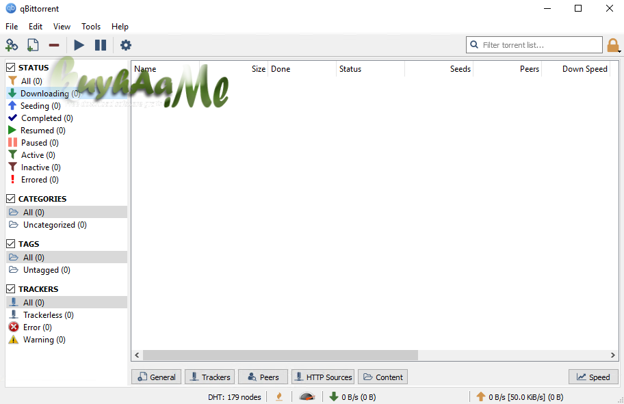Click the 0 B/s [50.0 KiB/s] upload text

pyautogui.click(x=525, y=397)
